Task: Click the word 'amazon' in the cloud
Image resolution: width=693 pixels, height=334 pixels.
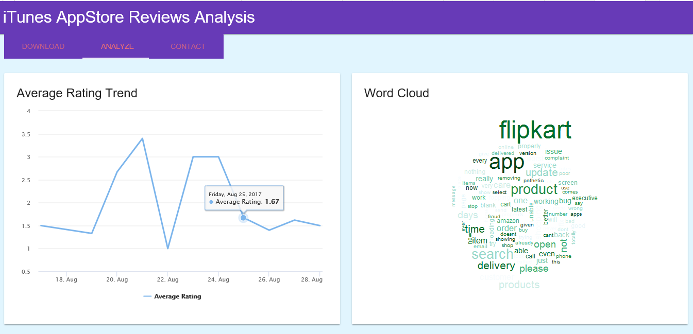Action: [x=508, y=221]
